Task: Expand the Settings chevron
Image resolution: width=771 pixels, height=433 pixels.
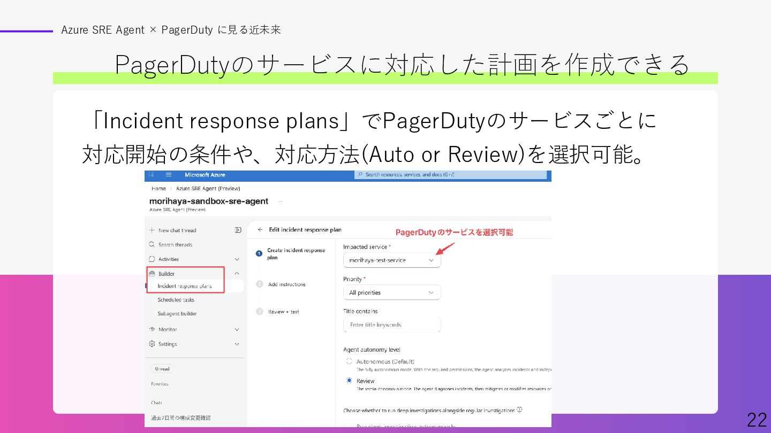Action: coord(237,344)
